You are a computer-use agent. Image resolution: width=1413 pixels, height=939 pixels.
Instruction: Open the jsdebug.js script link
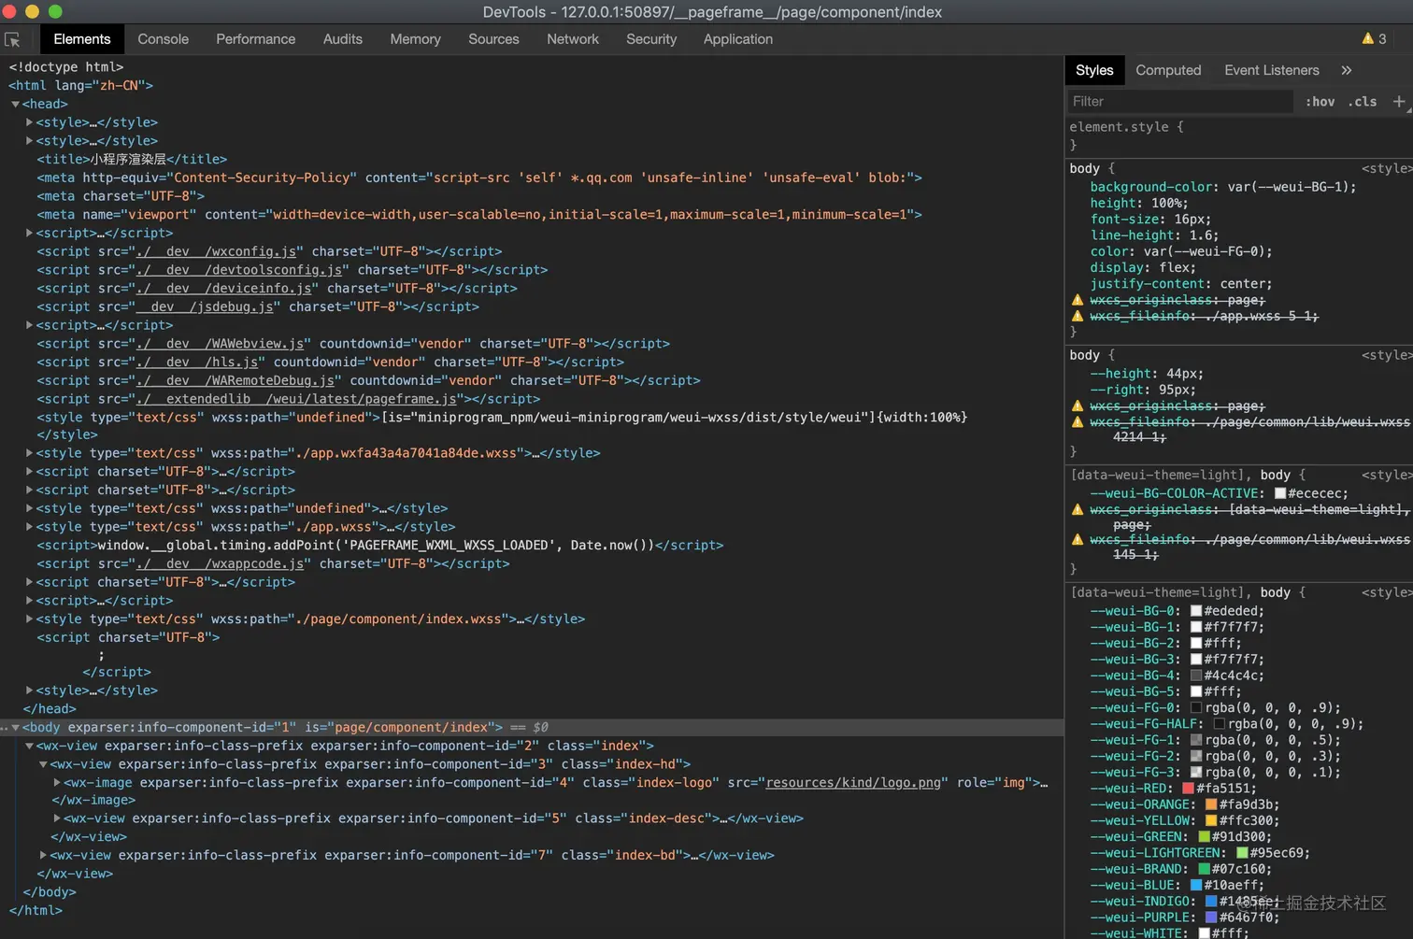(x=206, y=306)
